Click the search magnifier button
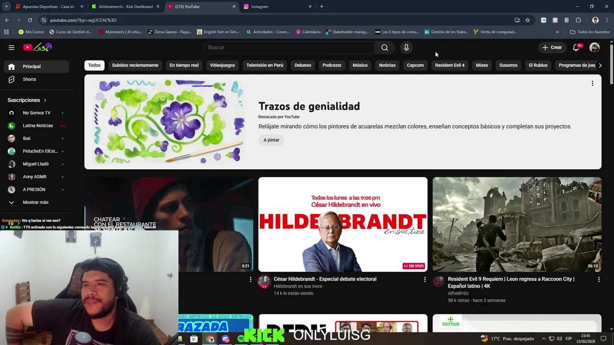 [x=385, y=47]
